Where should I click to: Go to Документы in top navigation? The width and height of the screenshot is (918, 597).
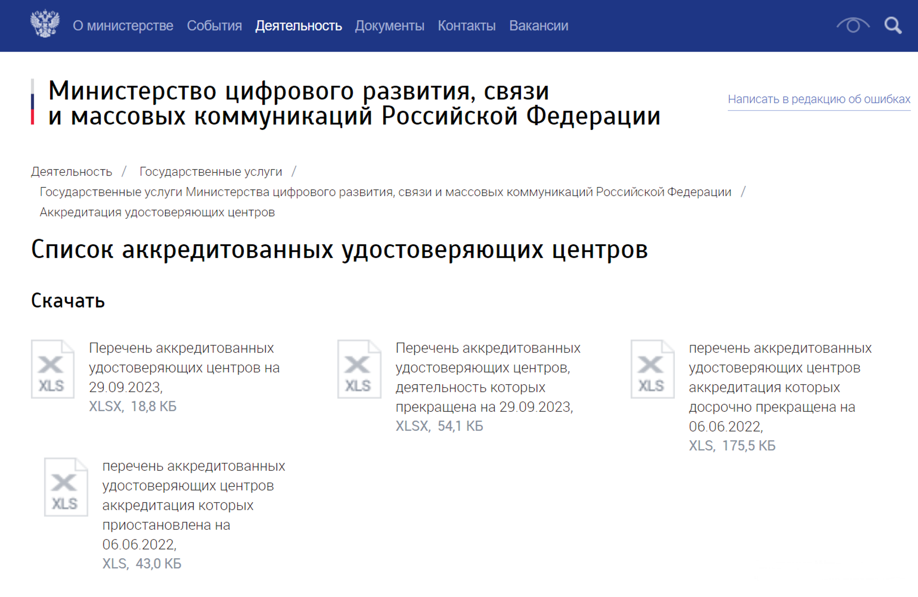pos(390,26)
